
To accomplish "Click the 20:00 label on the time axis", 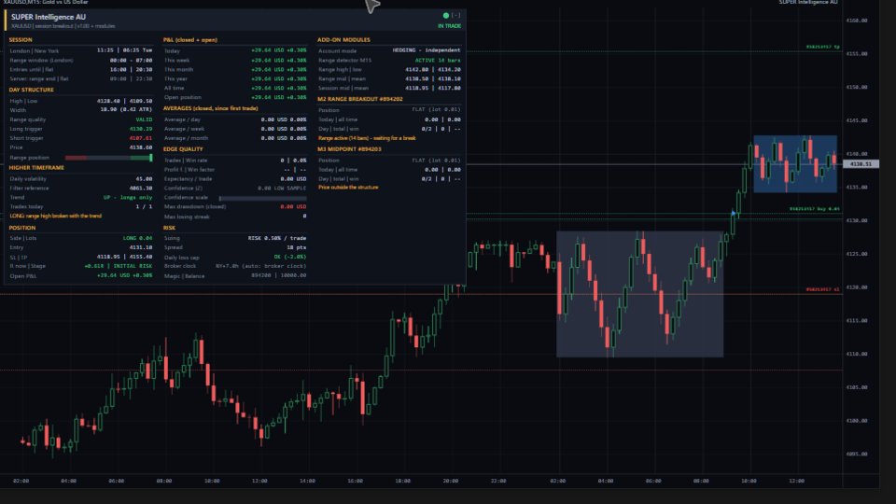I will (x=450, y=482).
